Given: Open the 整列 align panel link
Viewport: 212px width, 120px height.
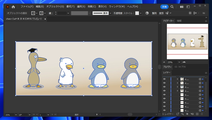Looking at the screenshot, I should [x=154, y=13].
